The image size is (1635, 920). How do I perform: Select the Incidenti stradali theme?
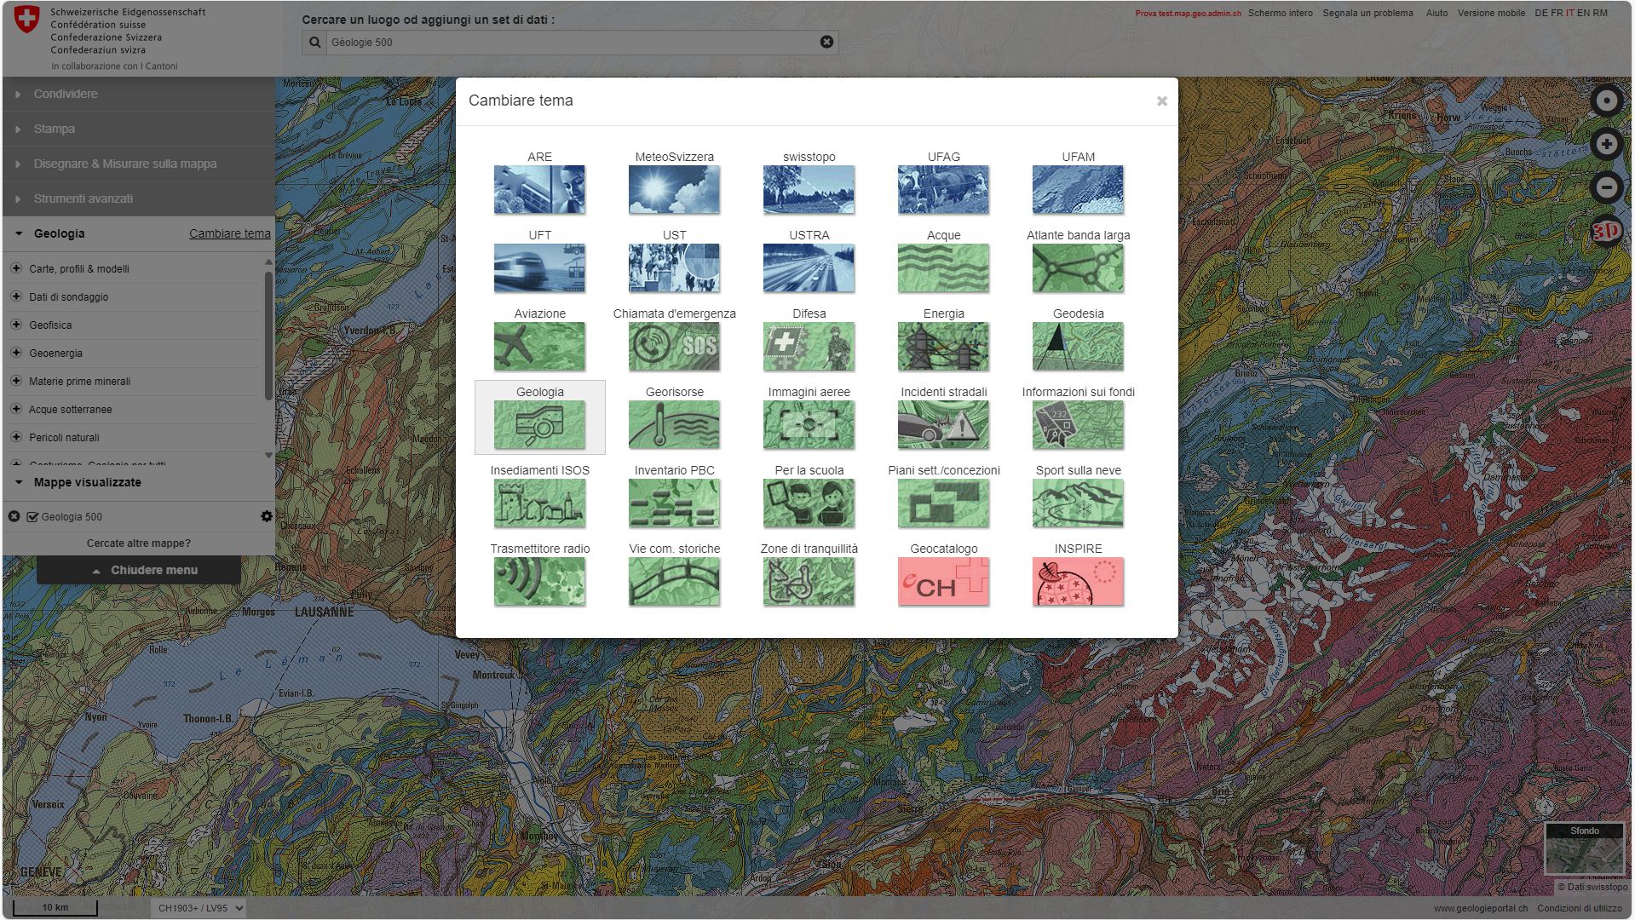[x=943, y=424]
